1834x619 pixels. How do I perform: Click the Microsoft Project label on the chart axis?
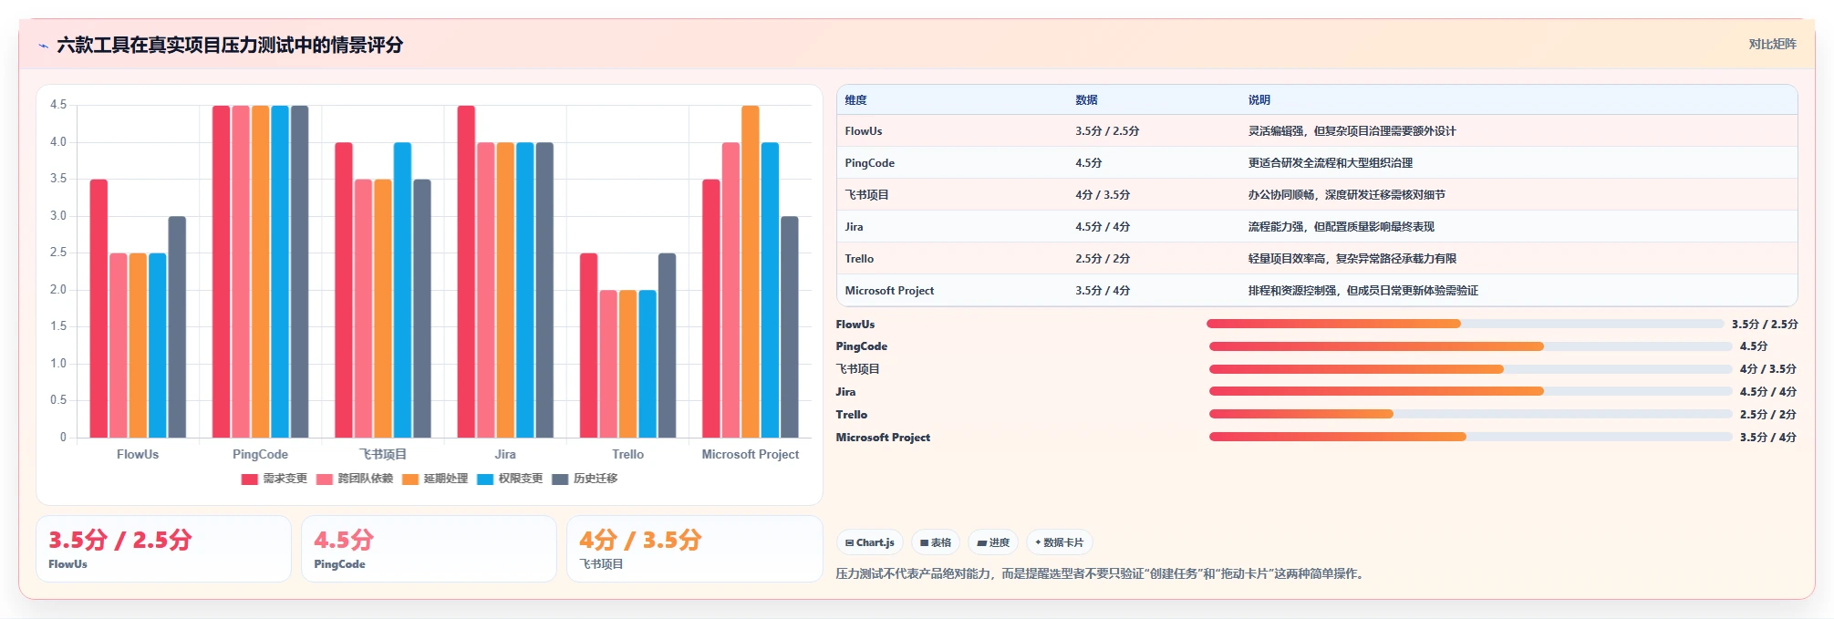pos(750,454)
